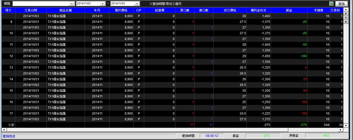
Task: Click the -1,450 premium value in row 12
Action: [265, 56]
